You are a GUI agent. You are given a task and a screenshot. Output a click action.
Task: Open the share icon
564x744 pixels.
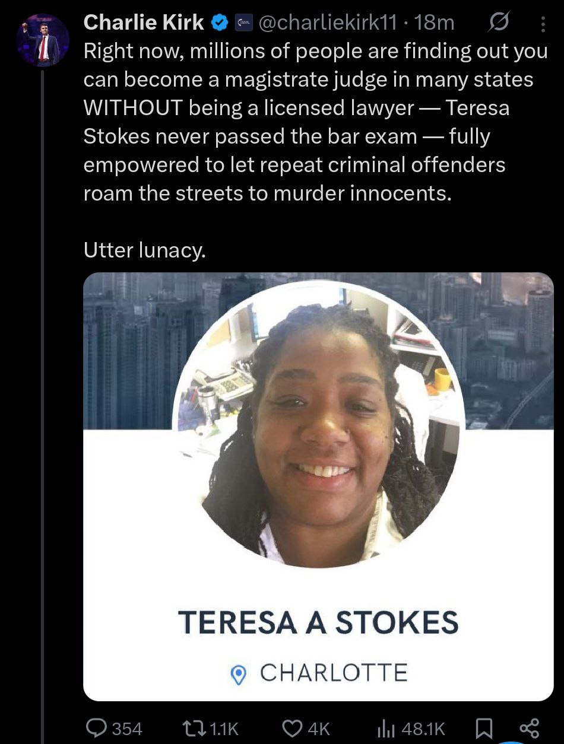click(528, 728)
